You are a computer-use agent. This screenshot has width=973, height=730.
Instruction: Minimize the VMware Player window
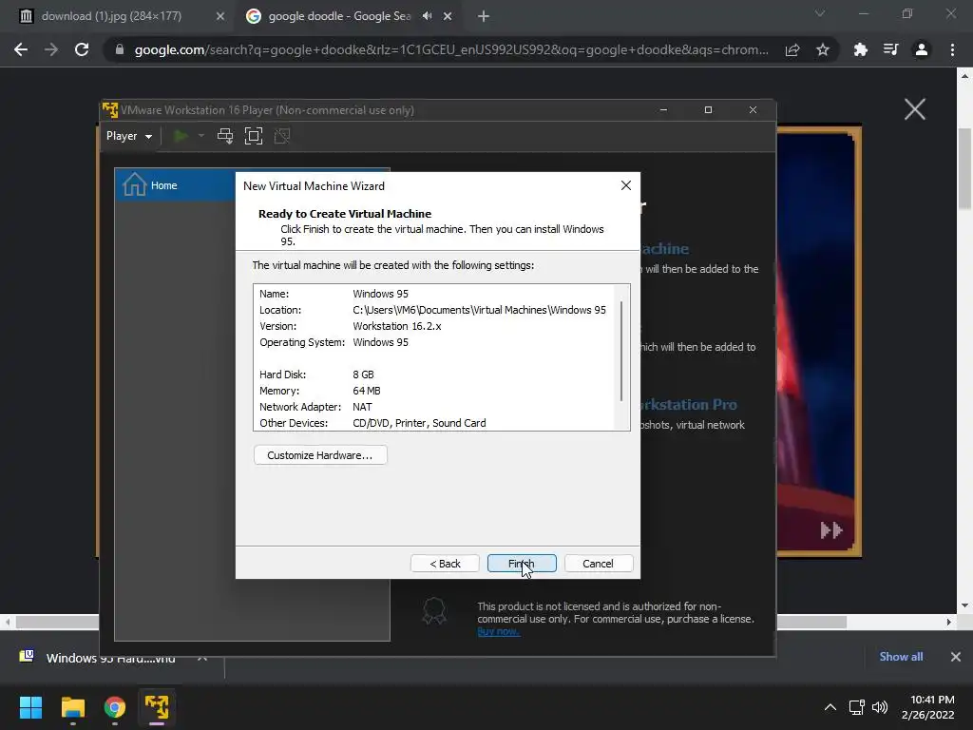663,110
